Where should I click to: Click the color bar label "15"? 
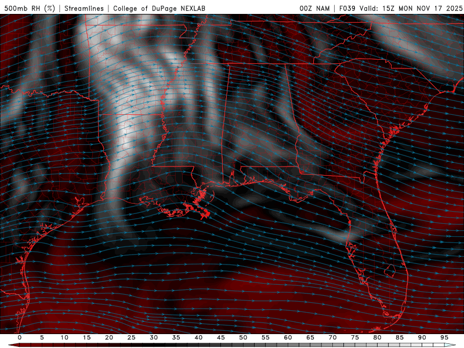[86, 338]
